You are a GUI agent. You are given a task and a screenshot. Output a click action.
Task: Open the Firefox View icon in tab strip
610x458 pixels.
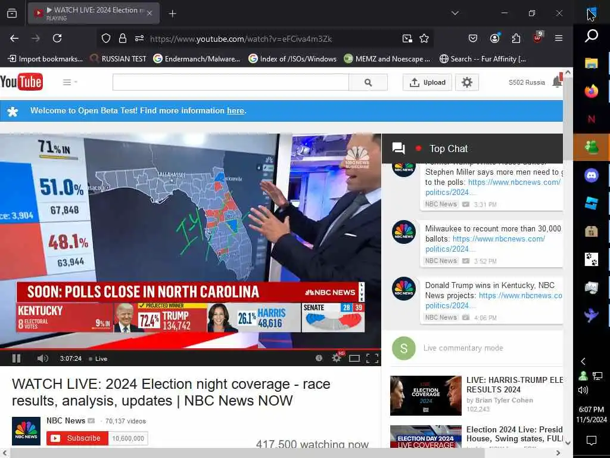(12, 14)
